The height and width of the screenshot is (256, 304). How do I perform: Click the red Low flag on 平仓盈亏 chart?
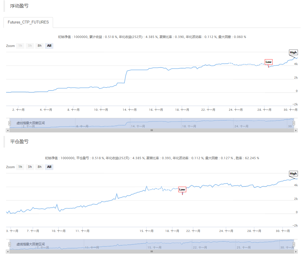pyautogui.click(x=182, y=190)
